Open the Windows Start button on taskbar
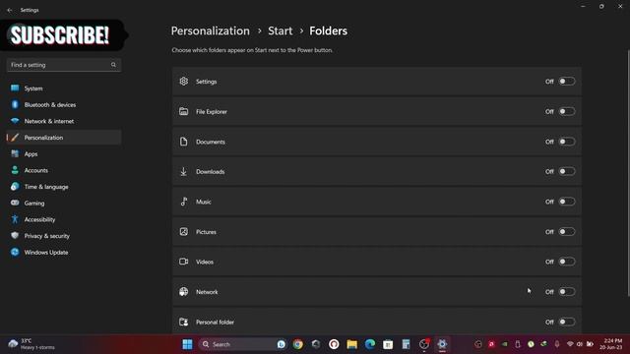Screen dimensions: 630x354 (188, 344)
